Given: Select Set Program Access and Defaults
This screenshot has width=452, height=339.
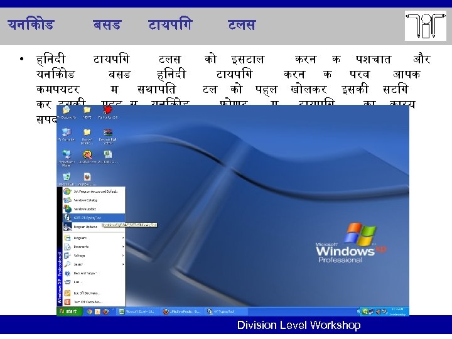Looking at the screenshot, I should (x=94, y=191).
